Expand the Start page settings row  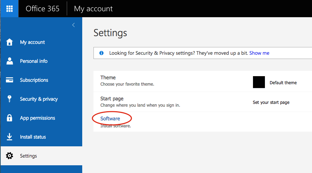pyautogui.click(x=203, y=102)
